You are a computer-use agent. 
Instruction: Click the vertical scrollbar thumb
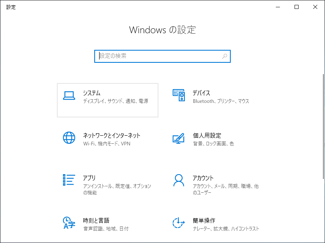tap(324, 126)
